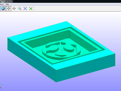The image size is (121, 91).
Task: Choose the pan move arrows tool
Action: [14, 9]
